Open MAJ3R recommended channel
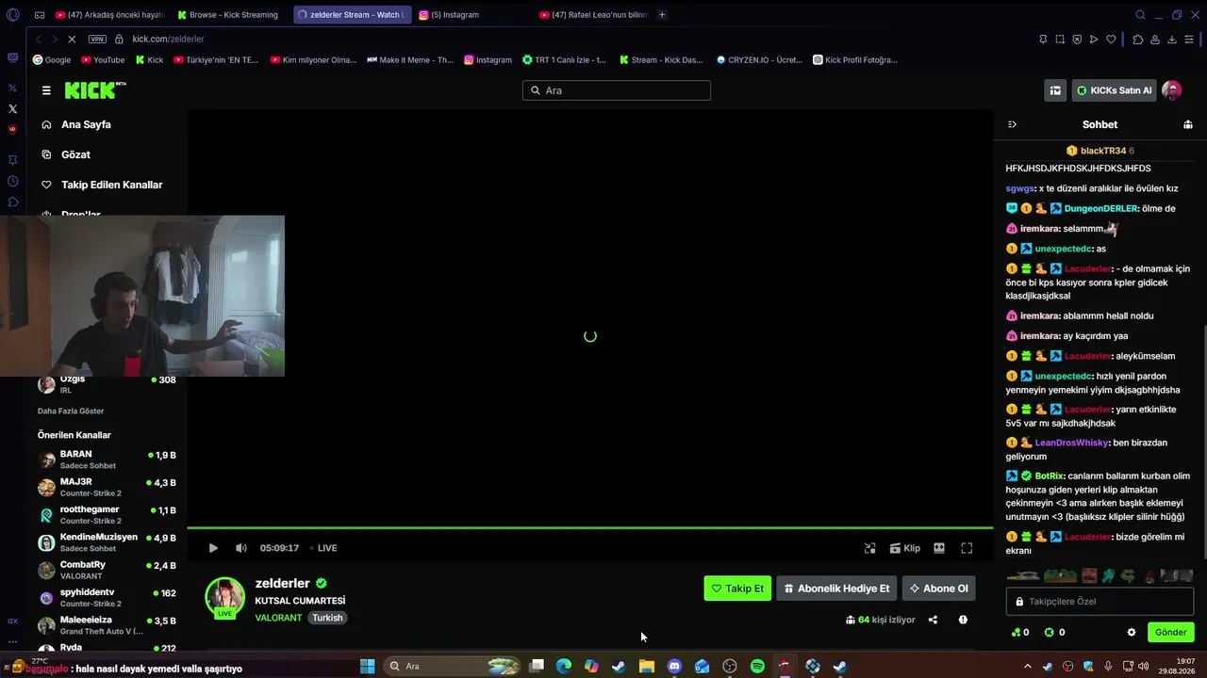The width and height of the screenshot is (1207, 678). click(107, 487)
